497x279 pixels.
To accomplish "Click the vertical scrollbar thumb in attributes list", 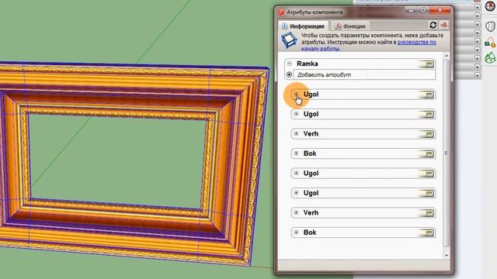I will point(447,153).
